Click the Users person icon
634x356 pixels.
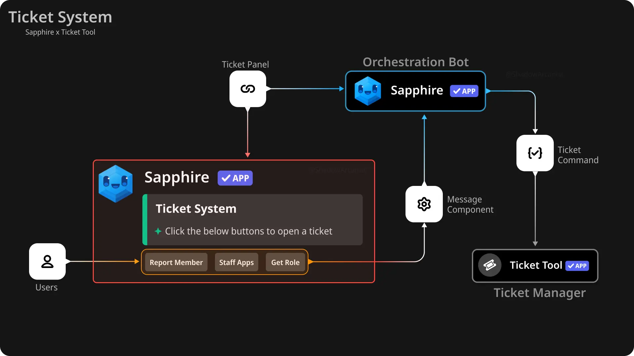pyautogui.click(x=47, y=261)
